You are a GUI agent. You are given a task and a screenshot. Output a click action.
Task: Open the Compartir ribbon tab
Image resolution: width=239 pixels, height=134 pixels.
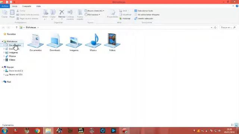pyautogui.click(x=27, y=6)
